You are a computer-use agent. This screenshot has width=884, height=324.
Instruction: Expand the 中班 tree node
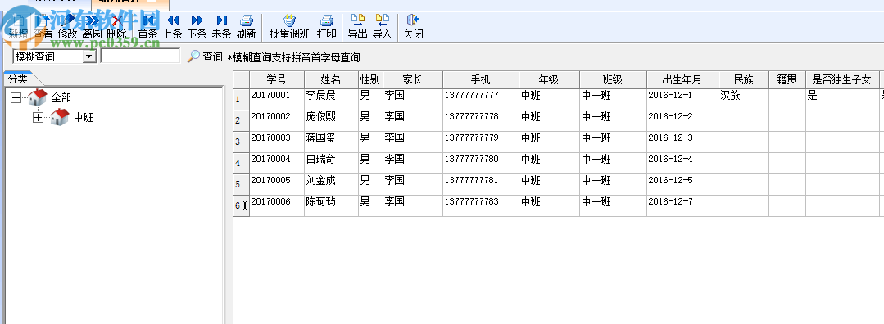click(x=39, y=117)
